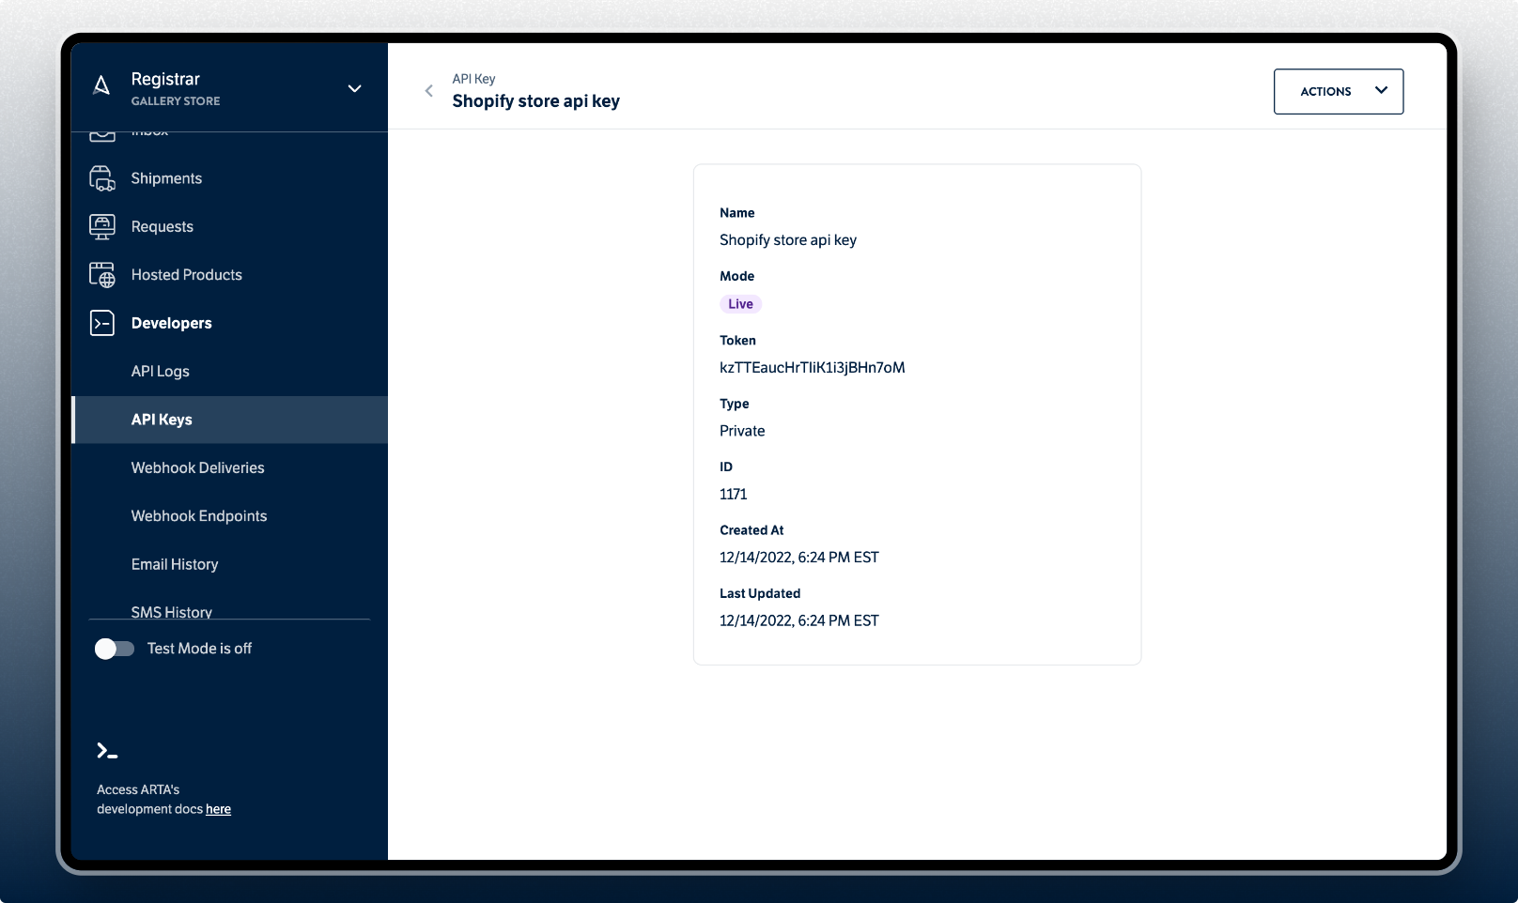
Task: Open Email History in sidebar
Action: tap(175, 564)
